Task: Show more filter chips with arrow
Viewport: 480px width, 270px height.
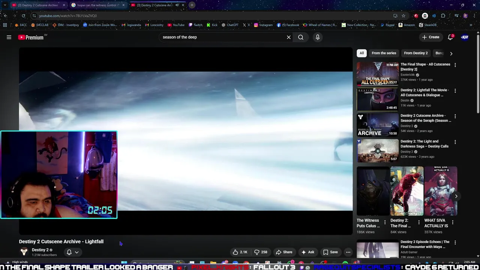Action: coord(451,53)
